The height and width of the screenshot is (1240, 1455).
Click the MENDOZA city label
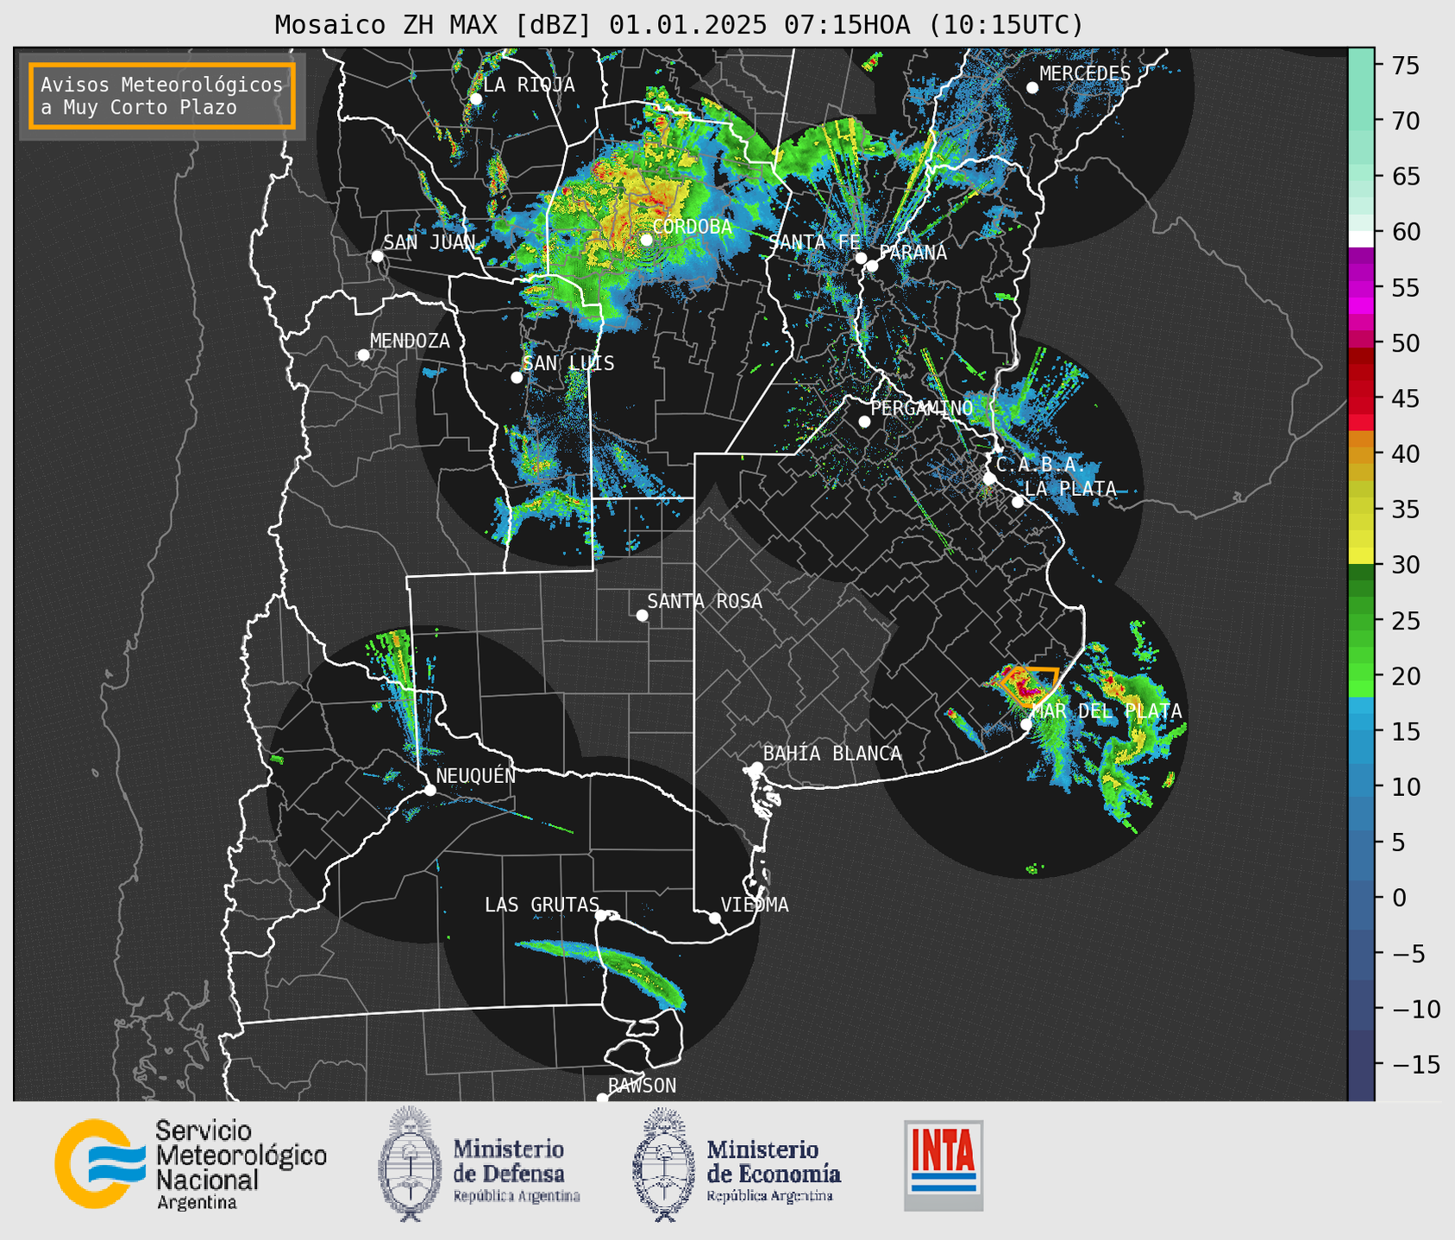click(410, 341)
